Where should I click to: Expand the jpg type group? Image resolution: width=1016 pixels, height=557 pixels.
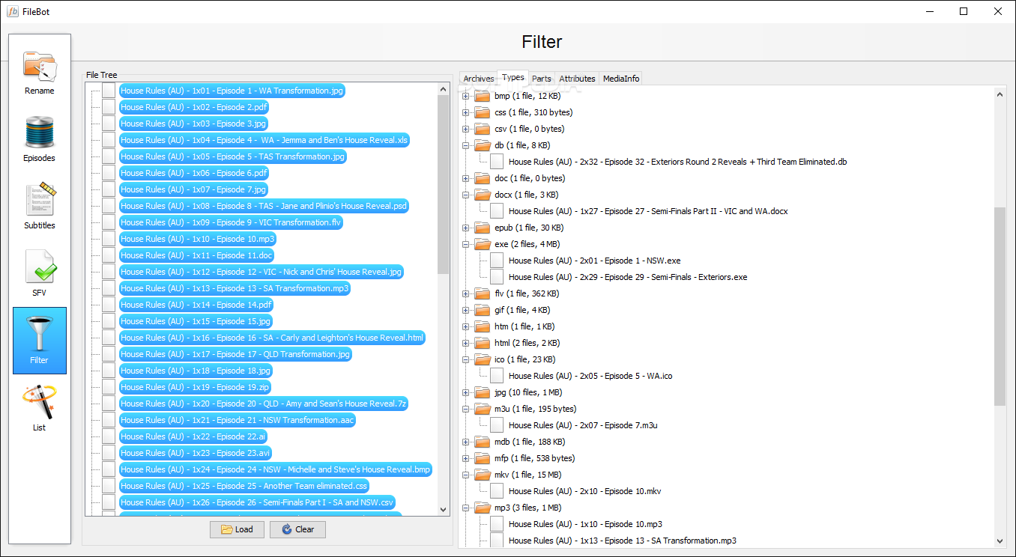465,392
